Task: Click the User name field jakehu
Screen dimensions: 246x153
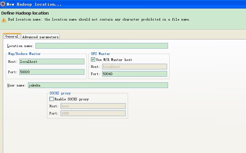Action: click(98, 85)
